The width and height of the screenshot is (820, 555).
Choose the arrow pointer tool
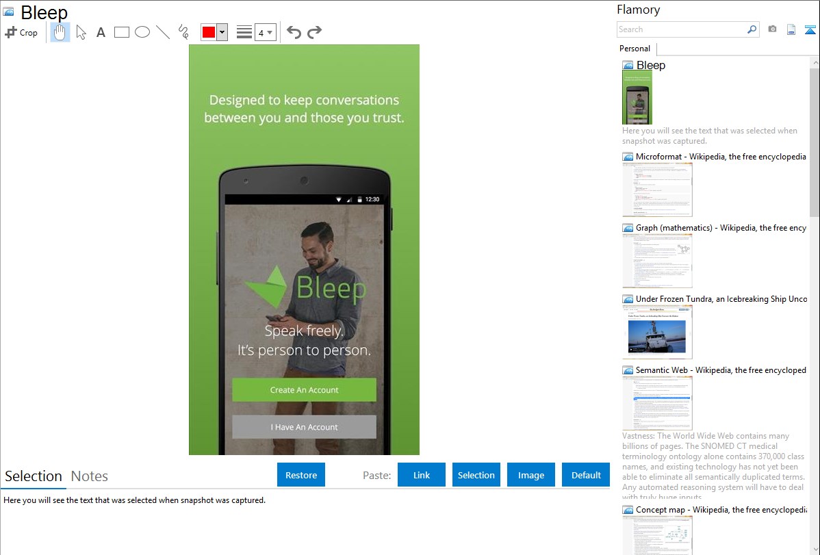(81, 32)
